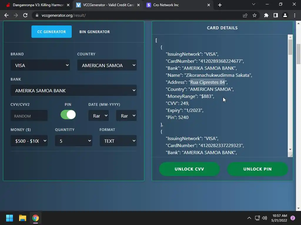The height and width of the screenshot is (225, 301).
Task: Open the BANK dropdown
Action: [73, 91]
